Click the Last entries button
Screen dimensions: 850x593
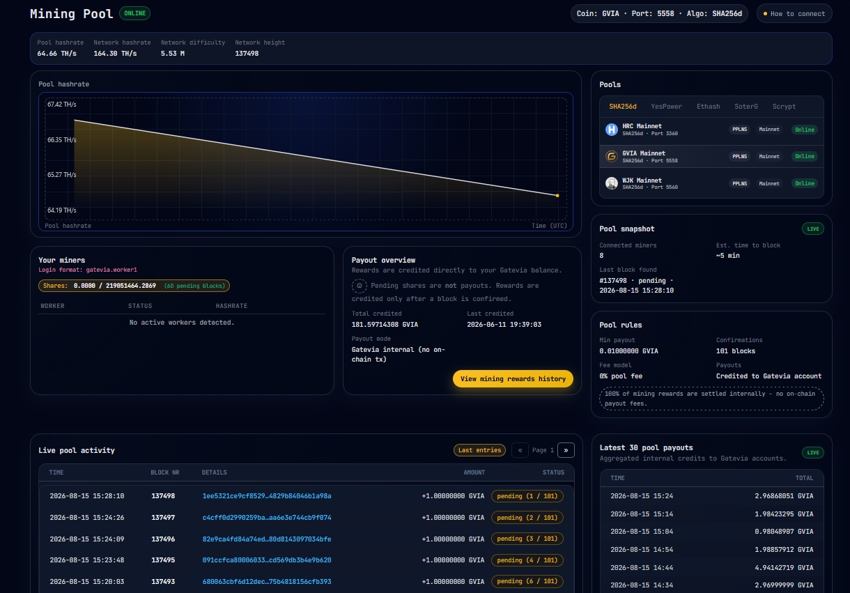tap(479, 450)
